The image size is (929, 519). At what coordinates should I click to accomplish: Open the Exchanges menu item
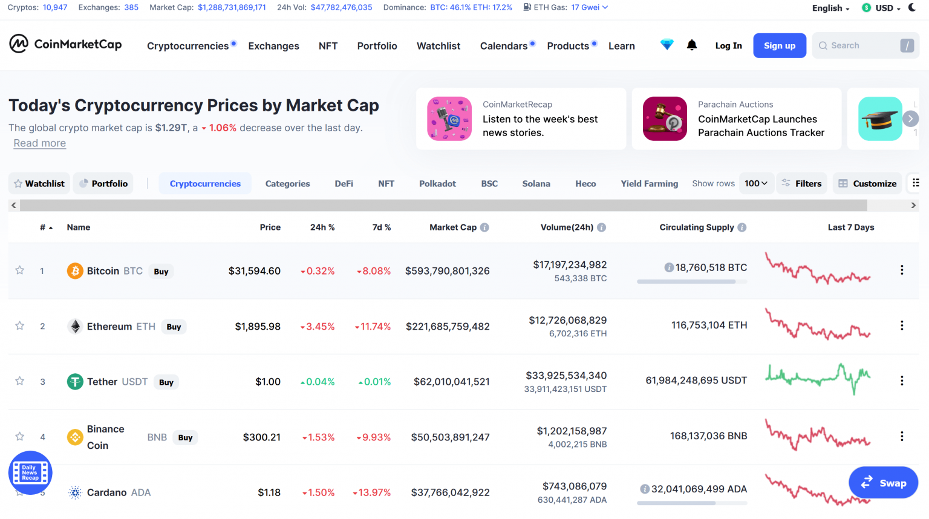point(273,45)
